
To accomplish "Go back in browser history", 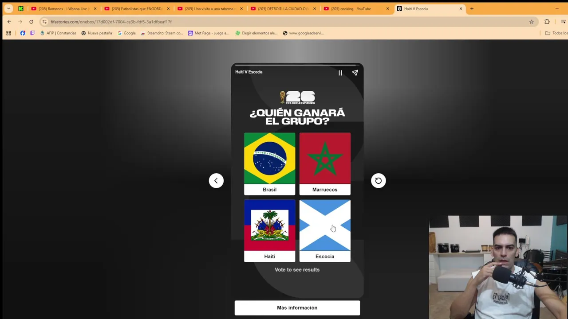I will 9,22.
